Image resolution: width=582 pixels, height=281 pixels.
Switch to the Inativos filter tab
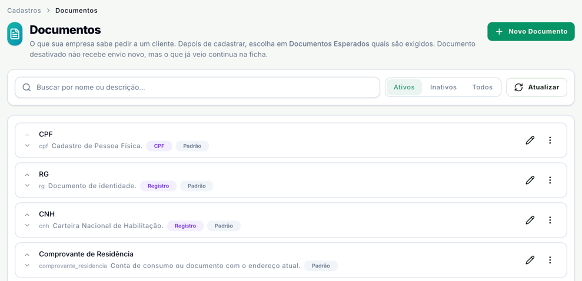pos(443,88)
